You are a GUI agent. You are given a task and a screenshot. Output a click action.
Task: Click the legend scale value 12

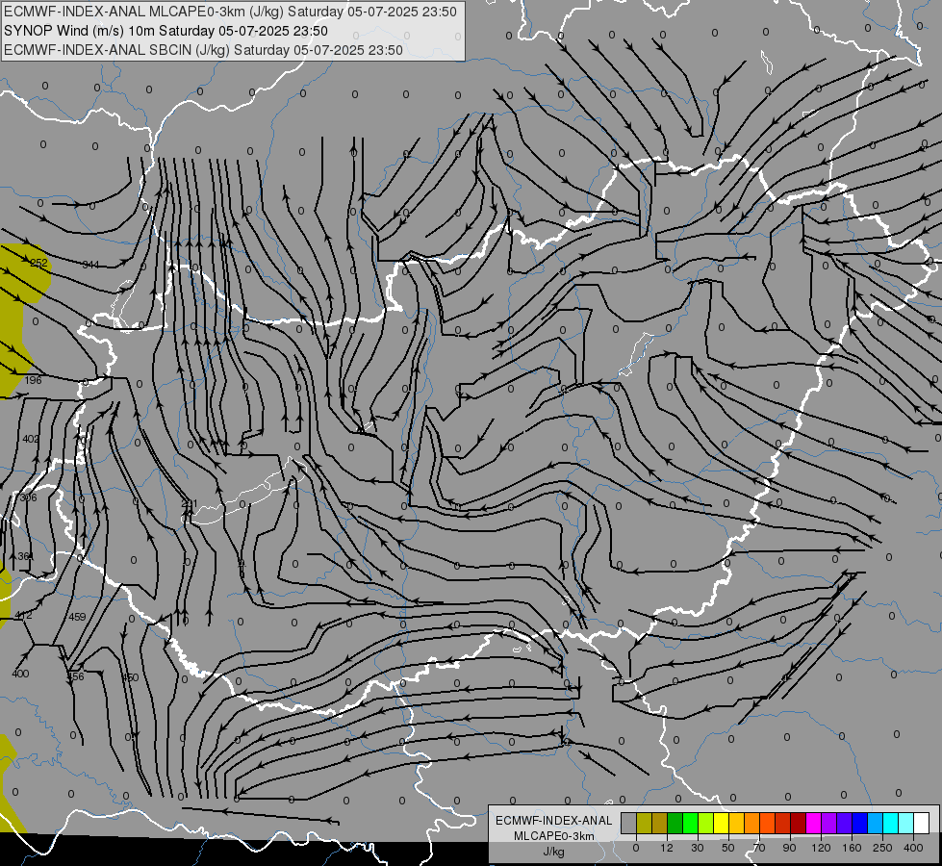(x=666, y=848)
